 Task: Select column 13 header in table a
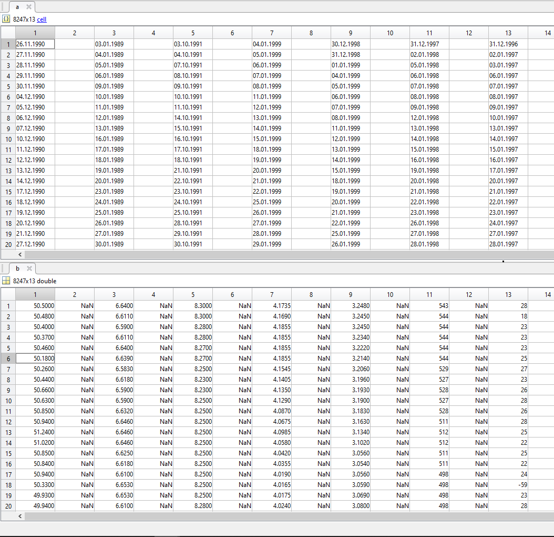(x=508, y=33)
